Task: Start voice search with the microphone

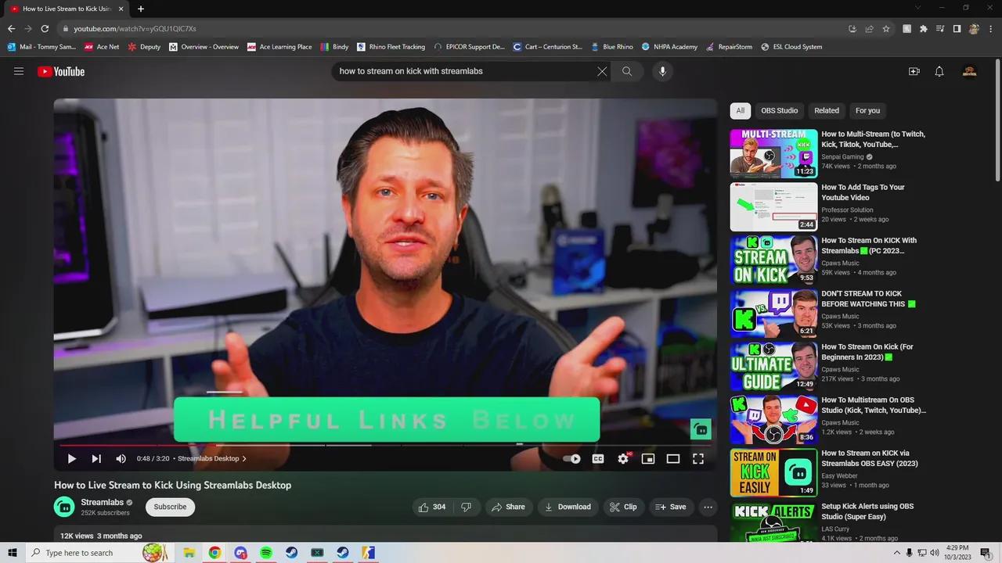Action: (x=662, y=71)
